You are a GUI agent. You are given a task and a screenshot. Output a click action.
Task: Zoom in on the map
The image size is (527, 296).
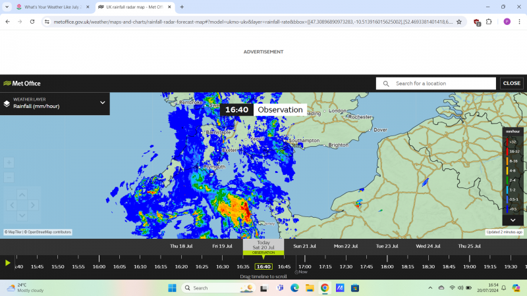(x=9, y=162)
